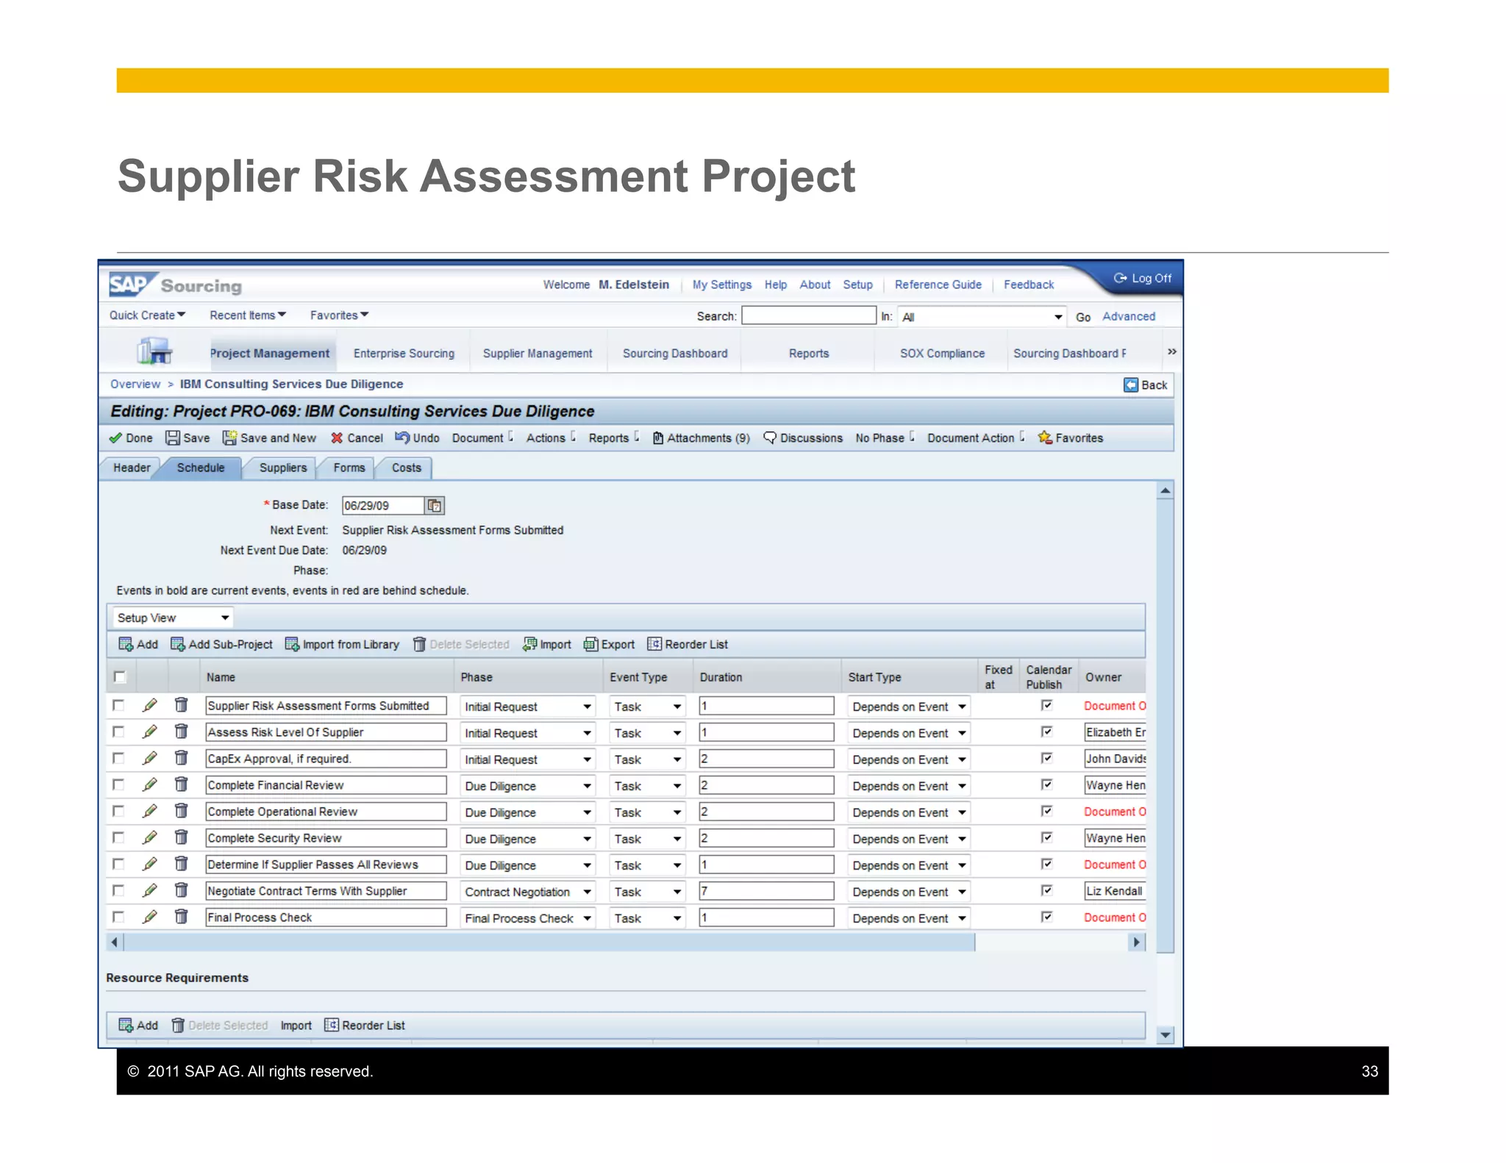Toggle the select-all header checkbox

click(x=119, y=677)
